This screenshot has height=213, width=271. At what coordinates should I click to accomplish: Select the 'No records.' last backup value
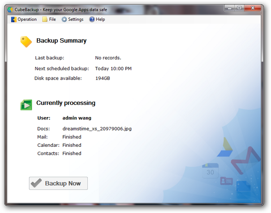click(108, 58)
